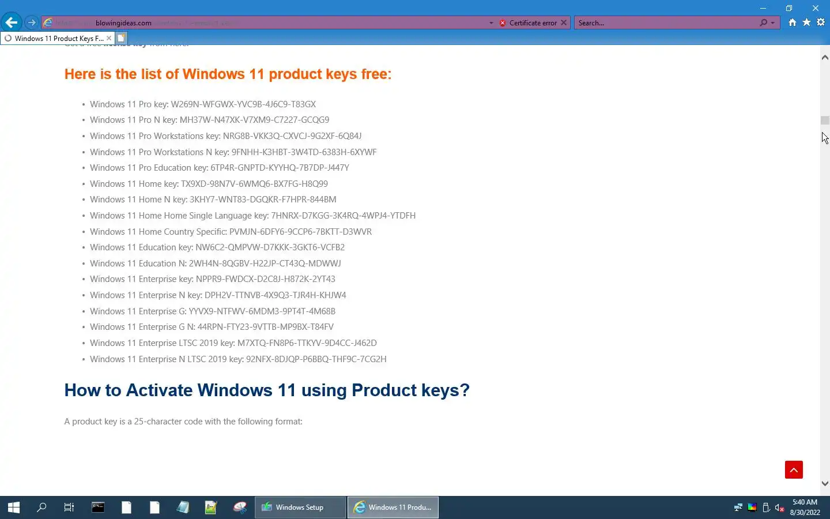Click the blowingideas.com address bar

(265, 23)
